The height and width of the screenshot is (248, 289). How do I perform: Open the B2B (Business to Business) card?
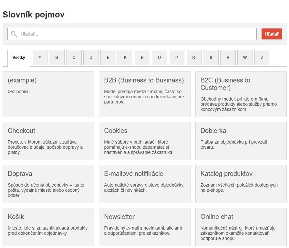click(x=144, y=94)
